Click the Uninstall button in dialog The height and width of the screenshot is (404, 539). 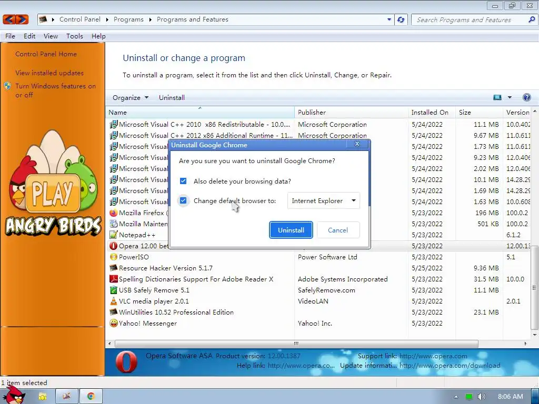click(x=291, y=230)
